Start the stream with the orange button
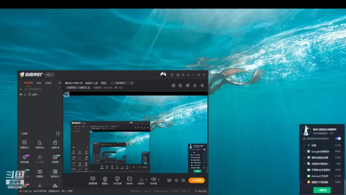 [197, 180]
